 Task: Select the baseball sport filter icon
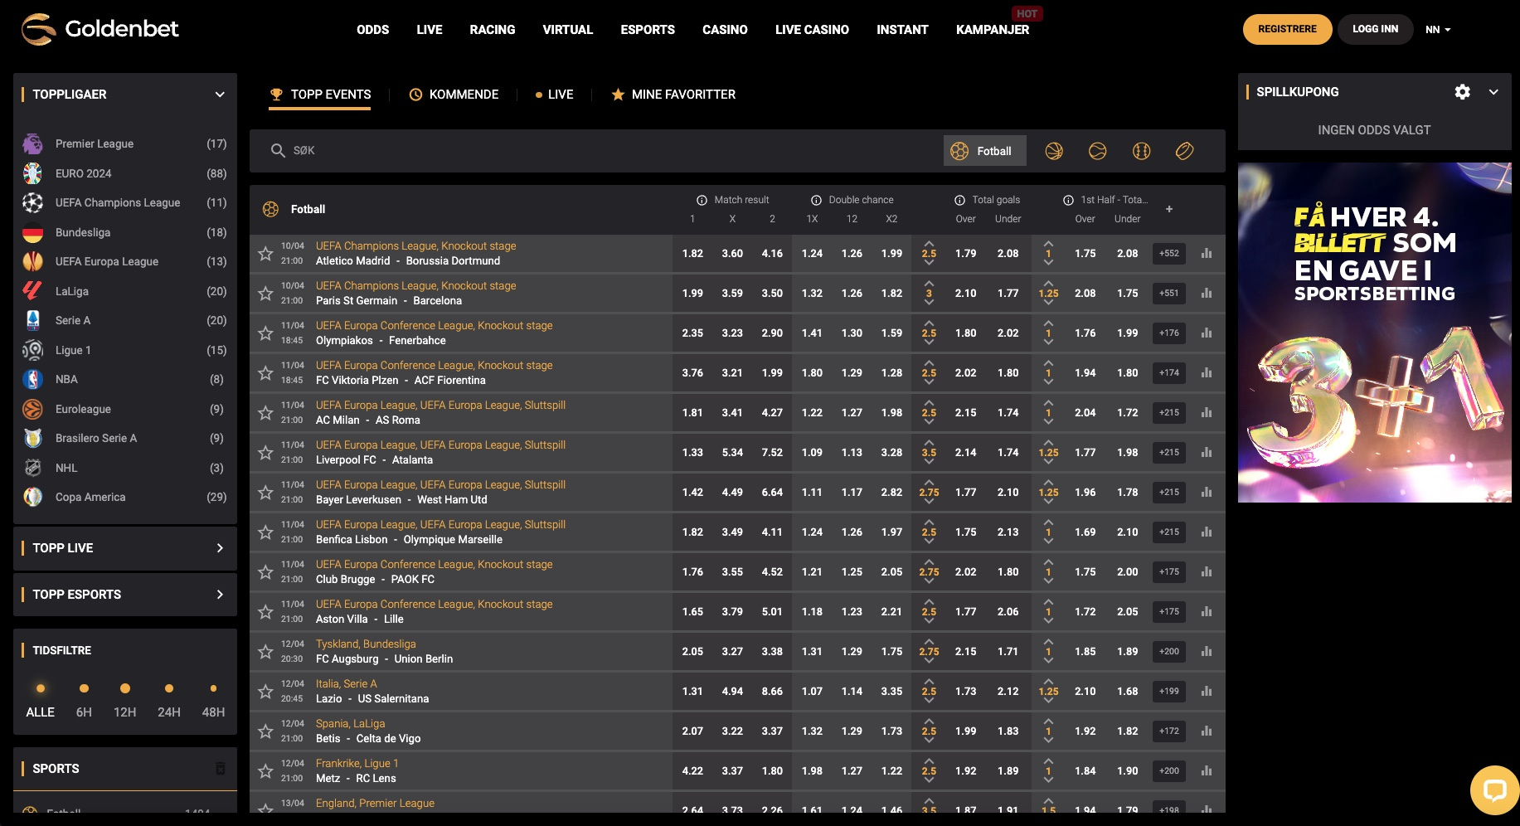point(1141,151)
